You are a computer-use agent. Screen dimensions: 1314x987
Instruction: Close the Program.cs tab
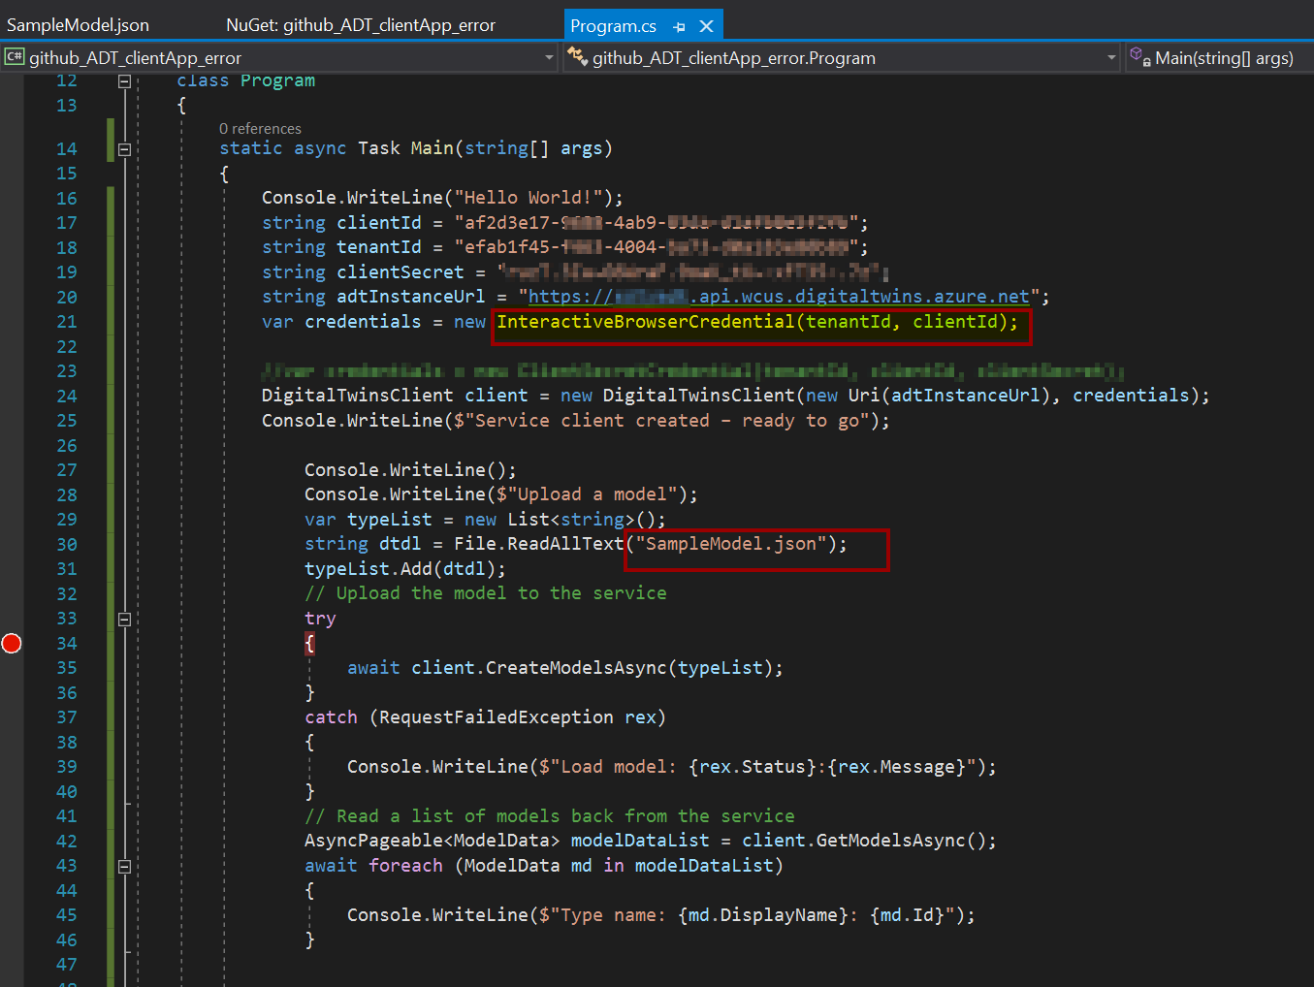click(707, 26)
